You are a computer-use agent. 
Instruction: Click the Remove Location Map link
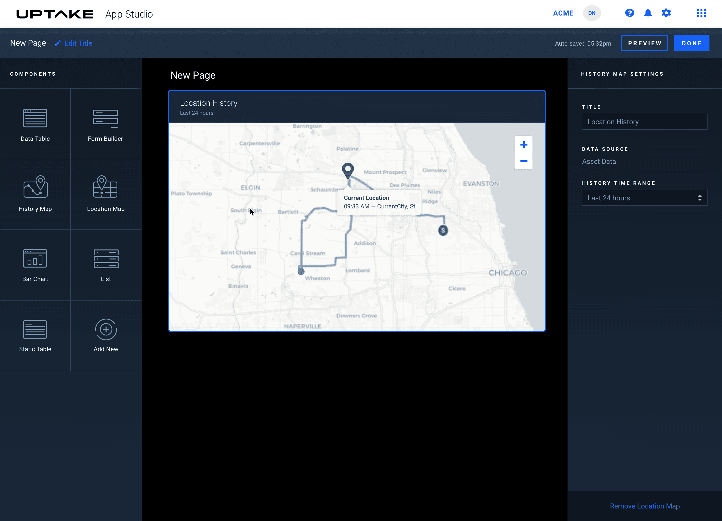(x=644, y=506)
